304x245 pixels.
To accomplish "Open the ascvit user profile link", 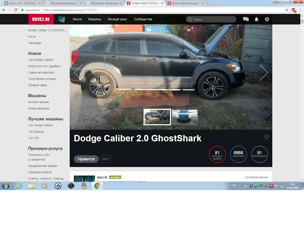I will pyautogui.click(x=102, y=177).
